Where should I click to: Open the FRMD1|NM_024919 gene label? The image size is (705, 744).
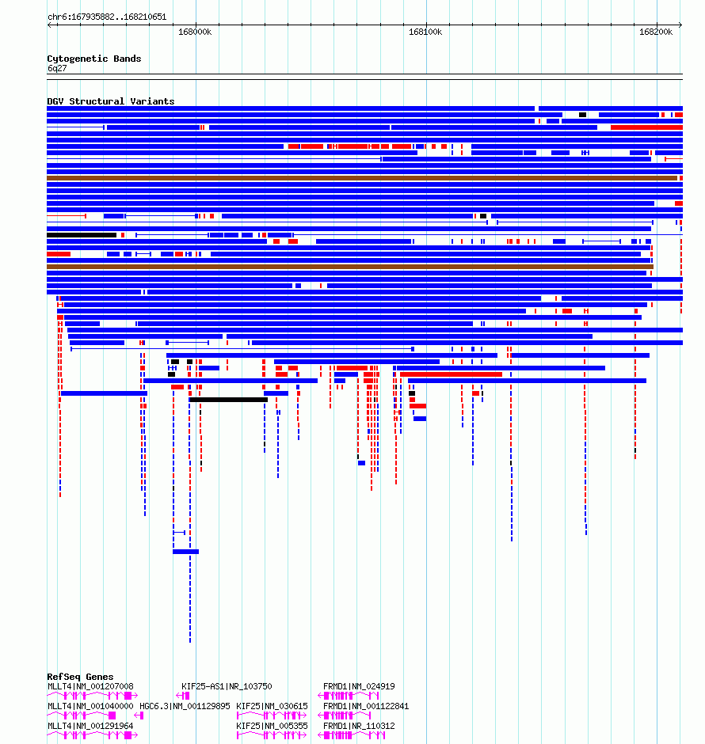(x=359, y=686)
